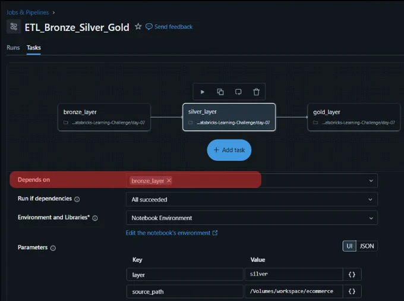This screenshot has width=404, height=301.
Task: Click the bronze_layer notebook path text
Action: pyautogui.click(x=108, y=123)
